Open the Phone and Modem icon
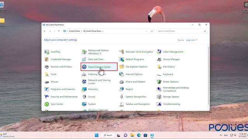The image size is (248, 139). [x=122, y=82]
